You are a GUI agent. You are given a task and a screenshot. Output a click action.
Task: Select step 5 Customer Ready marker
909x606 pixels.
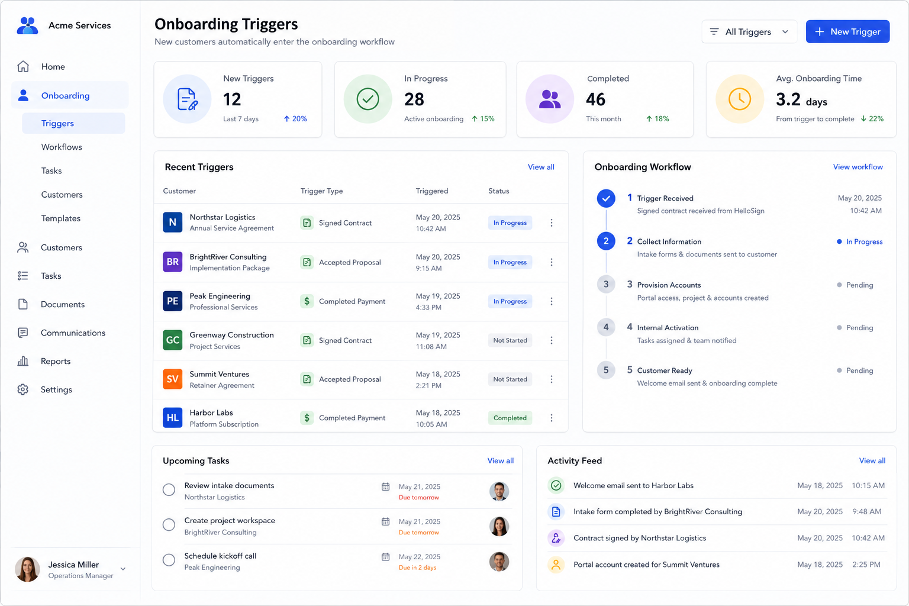[606, 370]
